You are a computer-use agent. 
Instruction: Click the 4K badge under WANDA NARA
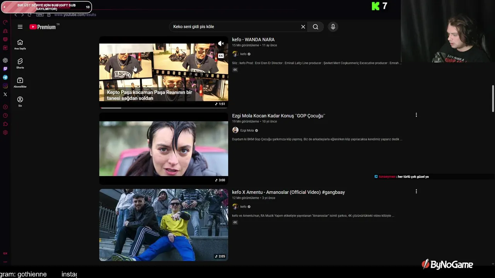coord(235,69)
